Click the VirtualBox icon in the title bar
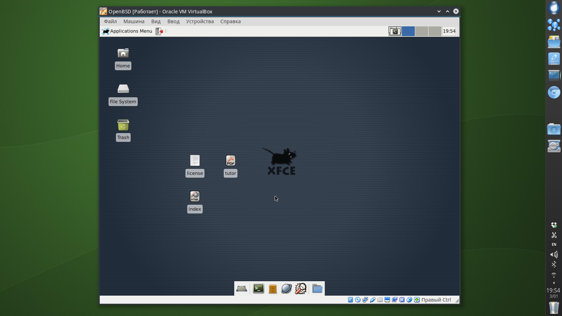The image size is (562, 316). 103,11
